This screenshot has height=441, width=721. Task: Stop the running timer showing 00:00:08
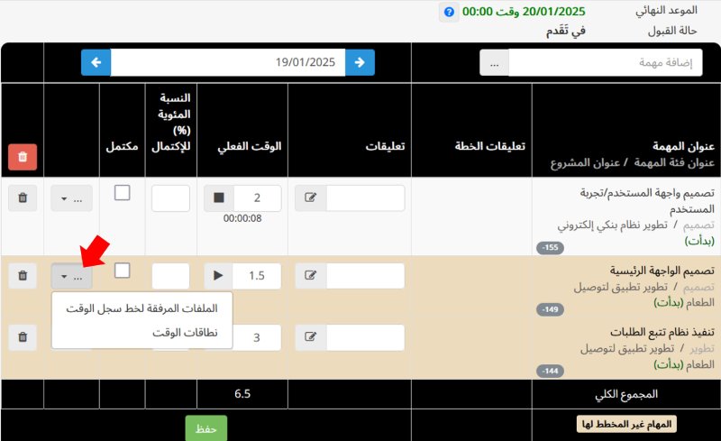pyautogui.click(x=219, y=198)
